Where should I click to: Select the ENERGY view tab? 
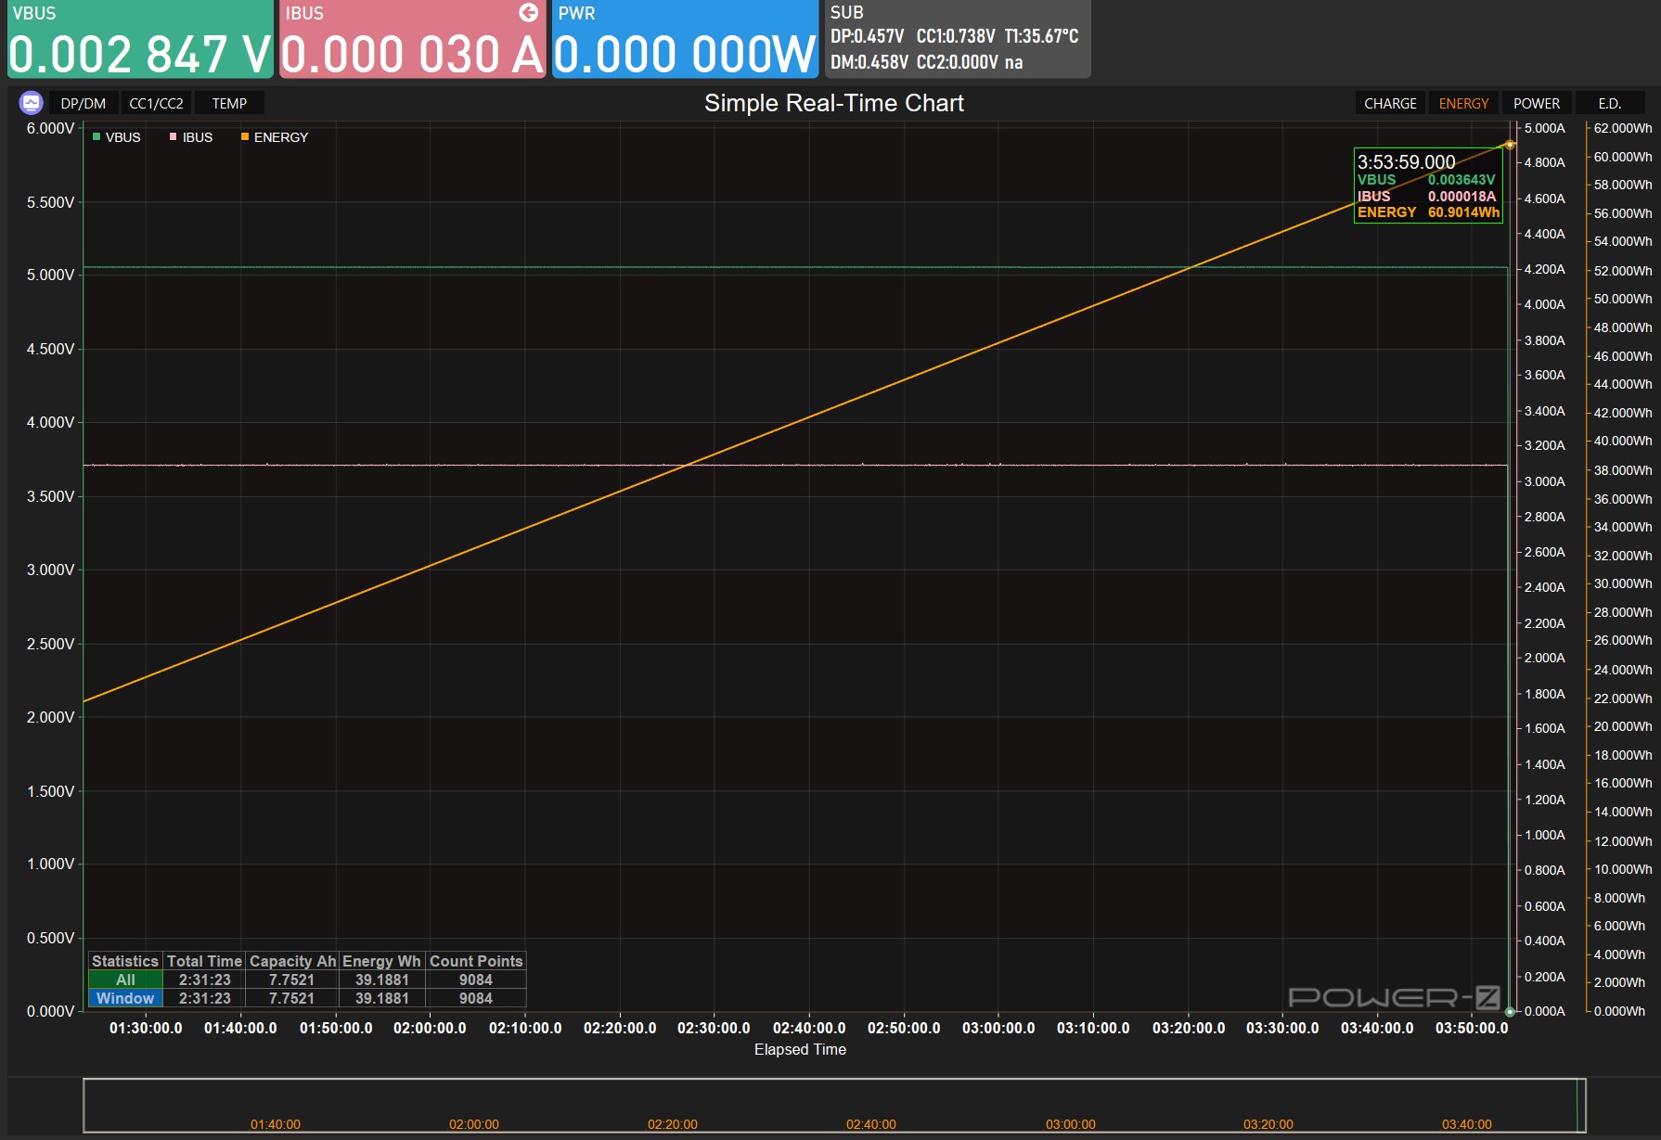1463,103
